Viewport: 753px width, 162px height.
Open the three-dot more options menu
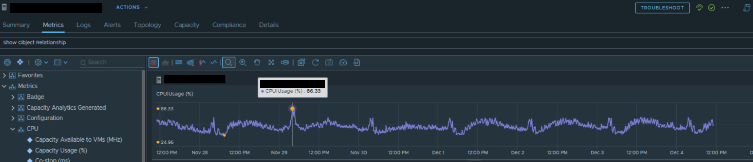[x=725, y=7]
